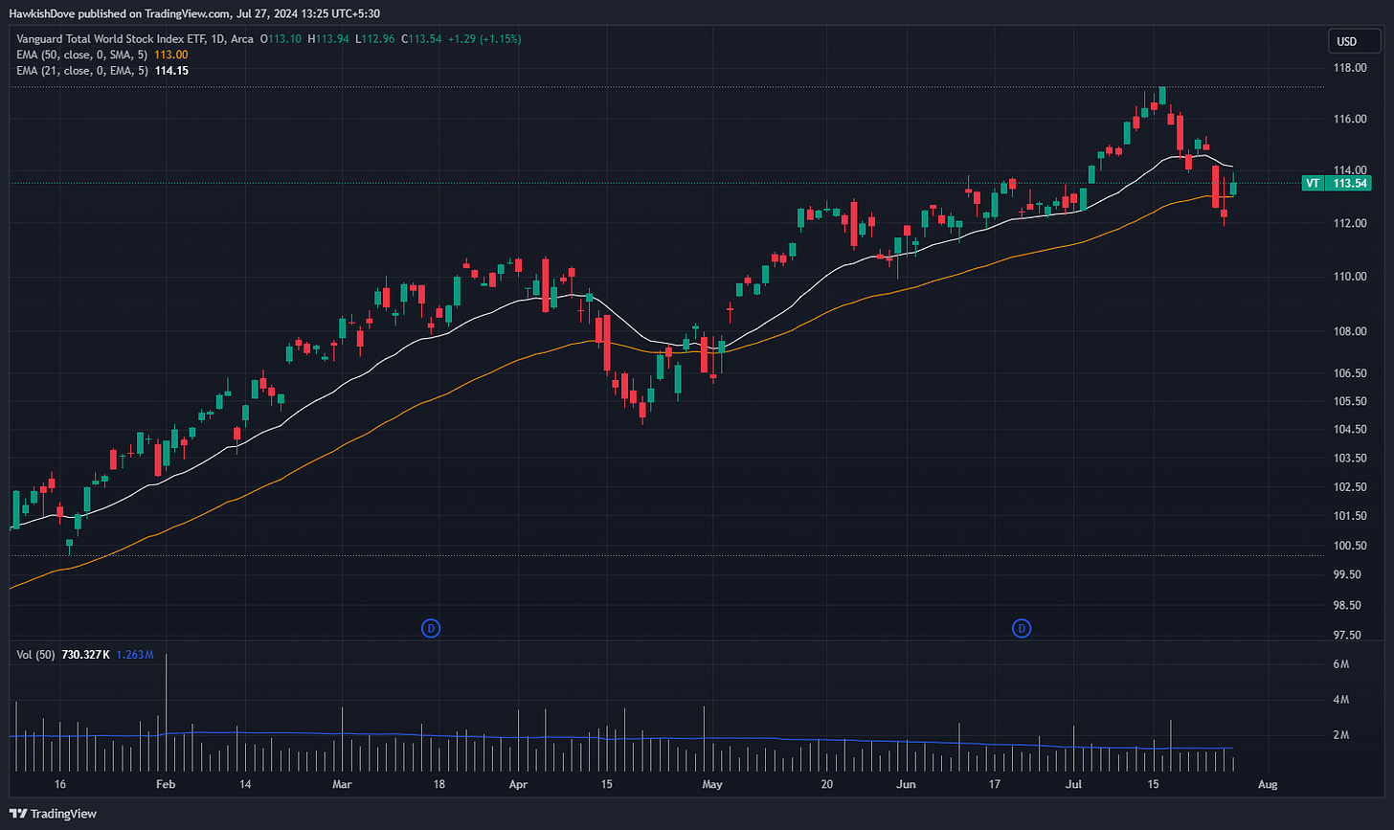Screen dimensions: 1394x830
Task: Click the 6M volume axis label
Action: 1341,664
